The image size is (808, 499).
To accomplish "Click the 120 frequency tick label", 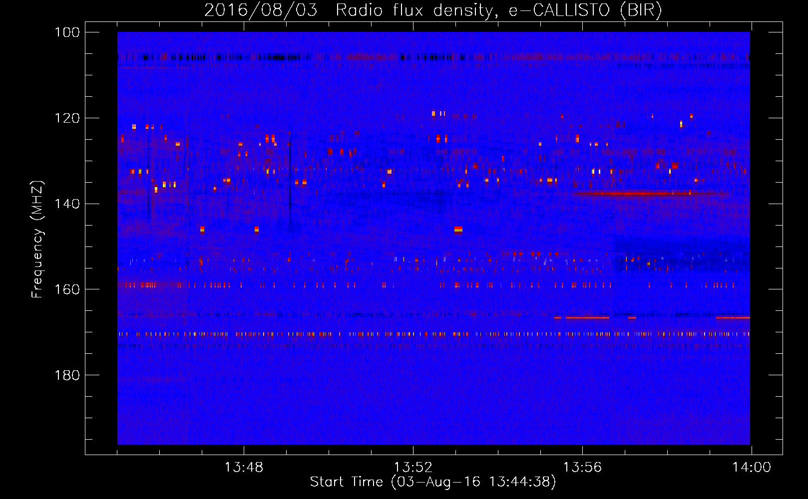I will point(66,118).
